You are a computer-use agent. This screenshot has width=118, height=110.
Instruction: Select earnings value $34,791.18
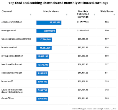pos(83,90)
